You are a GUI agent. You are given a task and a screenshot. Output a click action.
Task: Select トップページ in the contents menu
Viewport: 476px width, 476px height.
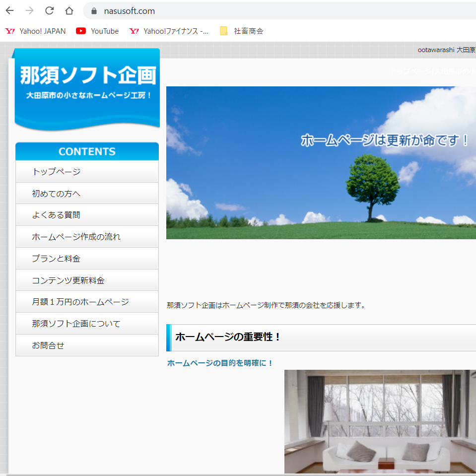coord(87,172)
